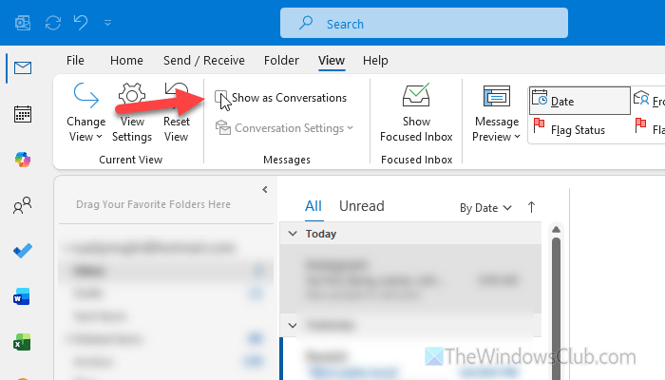Image resolution: width=665 pixels, height=380 pixels.
Task: Collapse the Today message group
Action: (293, 234)
